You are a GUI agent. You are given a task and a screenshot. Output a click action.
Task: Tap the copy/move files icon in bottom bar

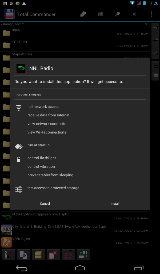click(23, 255)
